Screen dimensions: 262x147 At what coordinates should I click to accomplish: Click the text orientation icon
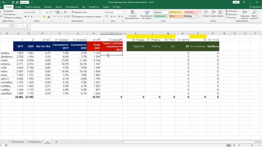point(65,12)
